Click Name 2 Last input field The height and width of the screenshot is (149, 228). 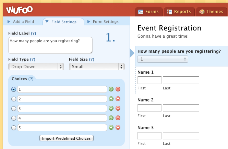[181, 108]
